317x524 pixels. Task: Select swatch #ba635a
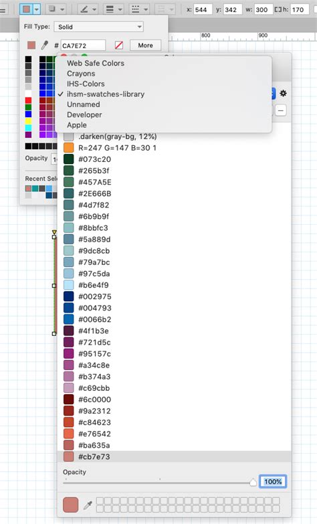[x=174, y=445]
